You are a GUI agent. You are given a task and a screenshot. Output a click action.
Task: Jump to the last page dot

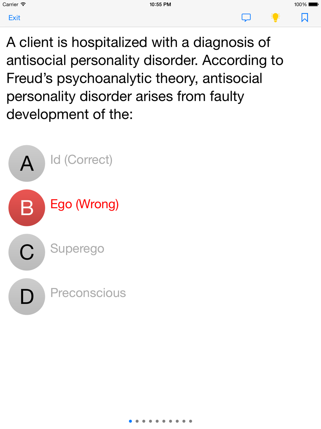[191, 421]
